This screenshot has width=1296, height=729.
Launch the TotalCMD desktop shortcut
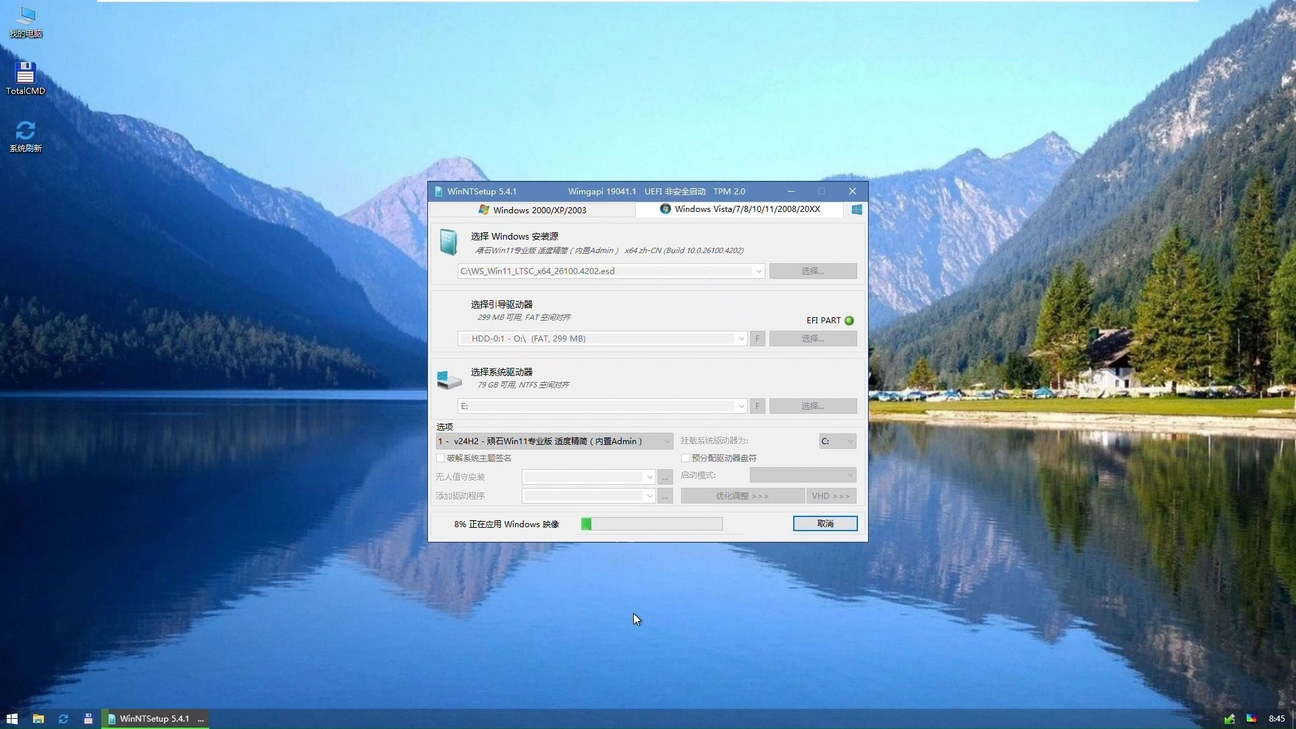(26, 78)
